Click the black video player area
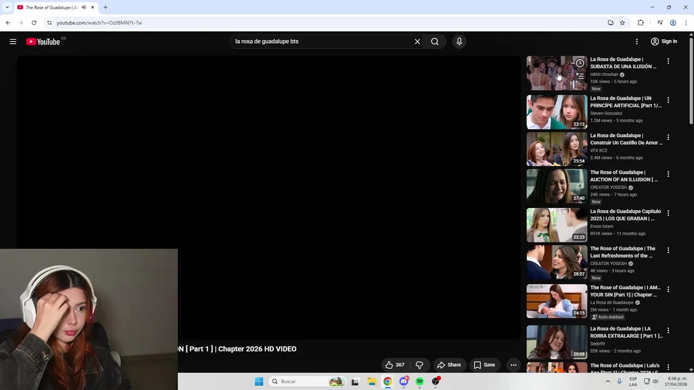The image size is (694, 390). coord(268,198)
